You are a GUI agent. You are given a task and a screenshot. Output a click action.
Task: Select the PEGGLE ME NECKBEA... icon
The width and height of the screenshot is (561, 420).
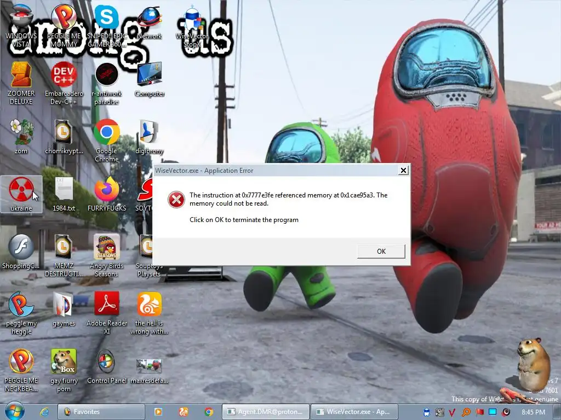pyautogui.click(x=21, y=370)
